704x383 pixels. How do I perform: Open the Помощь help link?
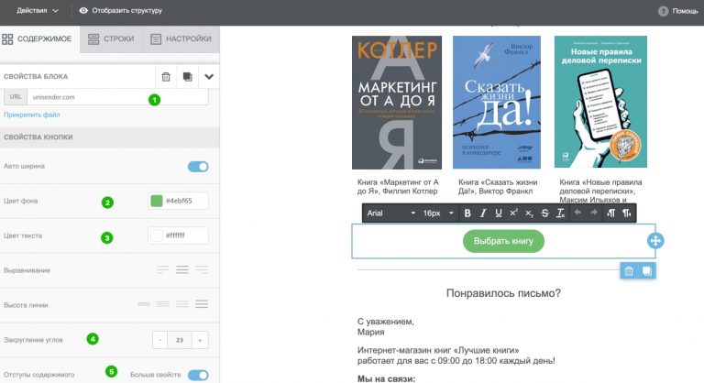click(685, 11)
